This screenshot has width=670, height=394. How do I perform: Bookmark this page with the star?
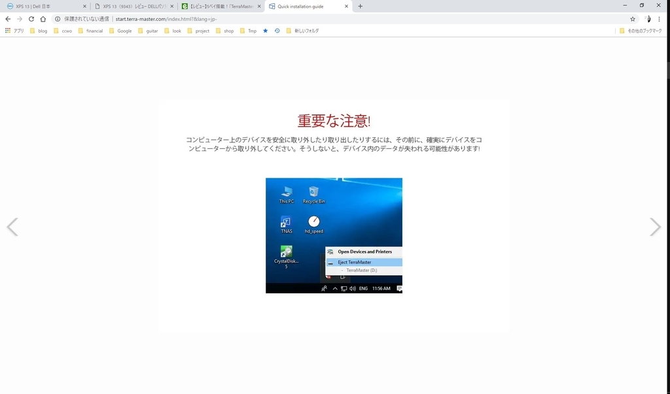pyautogui.click(x=633, y=19)
